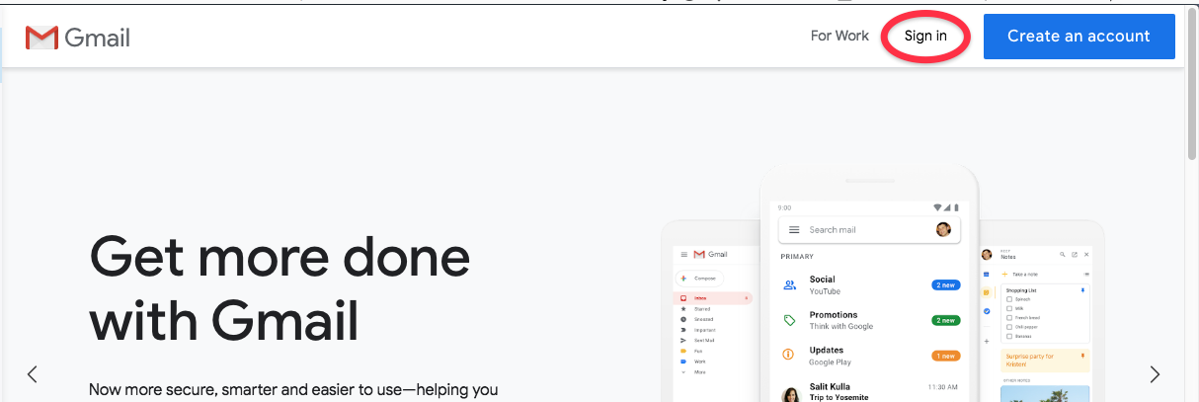Click 'Take a note' in Keep panel
Image resolution: width=1199 pixels, height=402 pixels.
click(x=1025, y=275)
